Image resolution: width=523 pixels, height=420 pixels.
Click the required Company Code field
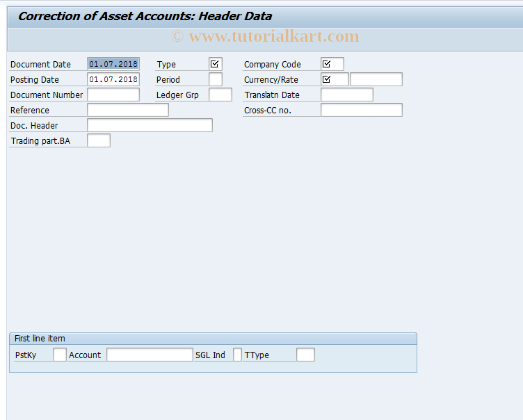(x=332, y=64)
